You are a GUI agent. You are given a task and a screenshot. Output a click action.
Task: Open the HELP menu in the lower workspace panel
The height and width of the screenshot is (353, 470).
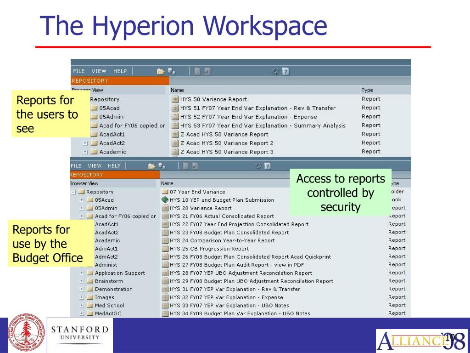coord(114,165)
